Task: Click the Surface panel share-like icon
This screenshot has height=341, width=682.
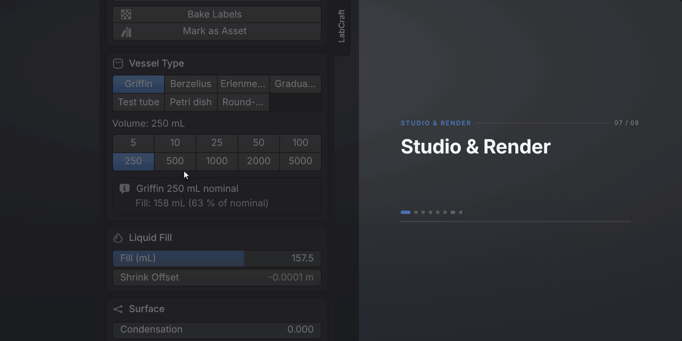Action: (118, 309)
